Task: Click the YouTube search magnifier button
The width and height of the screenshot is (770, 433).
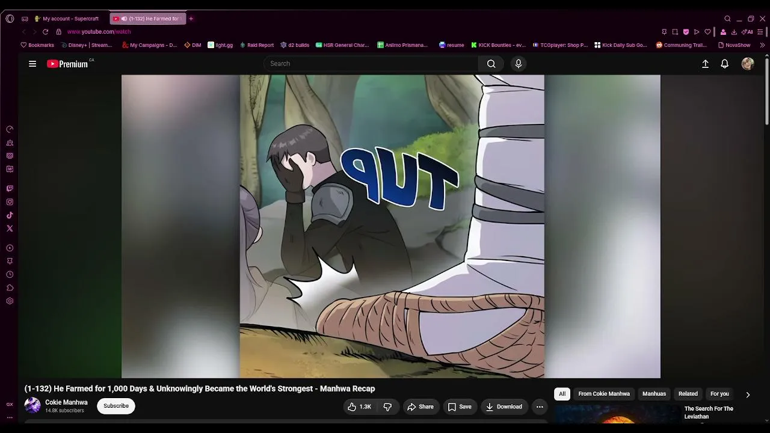Action: [x=491, y=64]
